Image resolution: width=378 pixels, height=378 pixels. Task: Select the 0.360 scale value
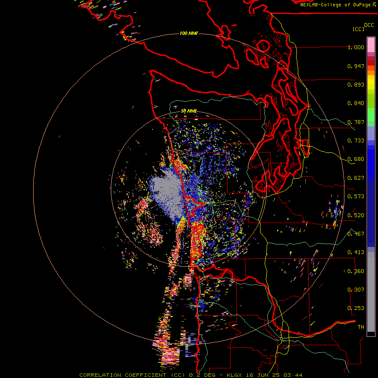pyautogui.click(x=356, y=271)
